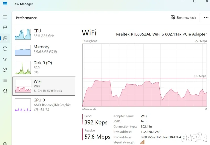Click the IPv4 address value 192.168.1.248
This screenshot has width=210, height=145.
click(x=150, y=132)
